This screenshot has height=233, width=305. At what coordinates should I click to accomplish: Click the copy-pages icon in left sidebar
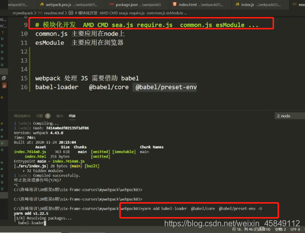point(4,78)
